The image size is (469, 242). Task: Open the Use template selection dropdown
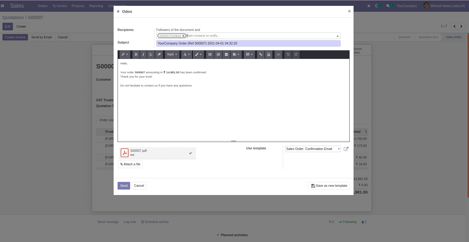point(313,149)
